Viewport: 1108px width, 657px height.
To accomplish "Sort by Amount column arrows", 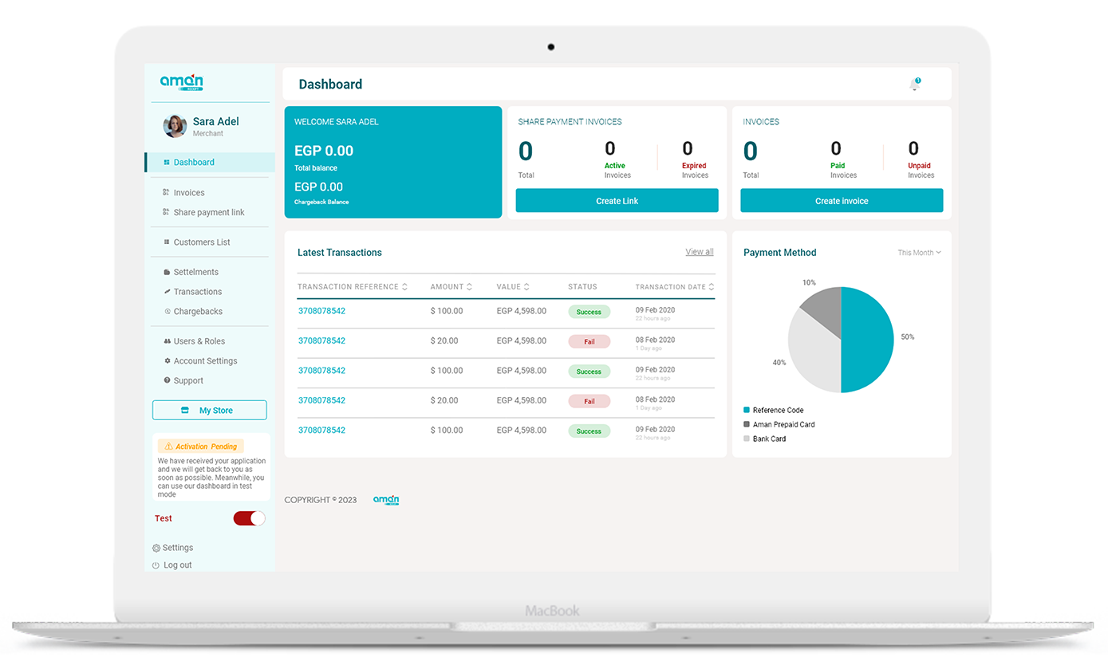I will pos(469,287).
